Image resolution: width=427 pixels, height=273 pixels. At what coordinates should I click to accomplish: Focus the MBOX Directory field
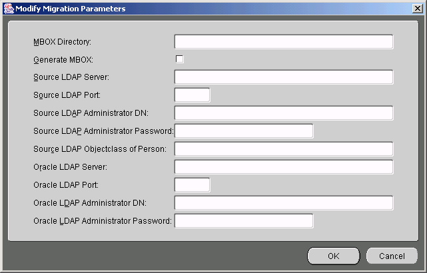(284, 42)
